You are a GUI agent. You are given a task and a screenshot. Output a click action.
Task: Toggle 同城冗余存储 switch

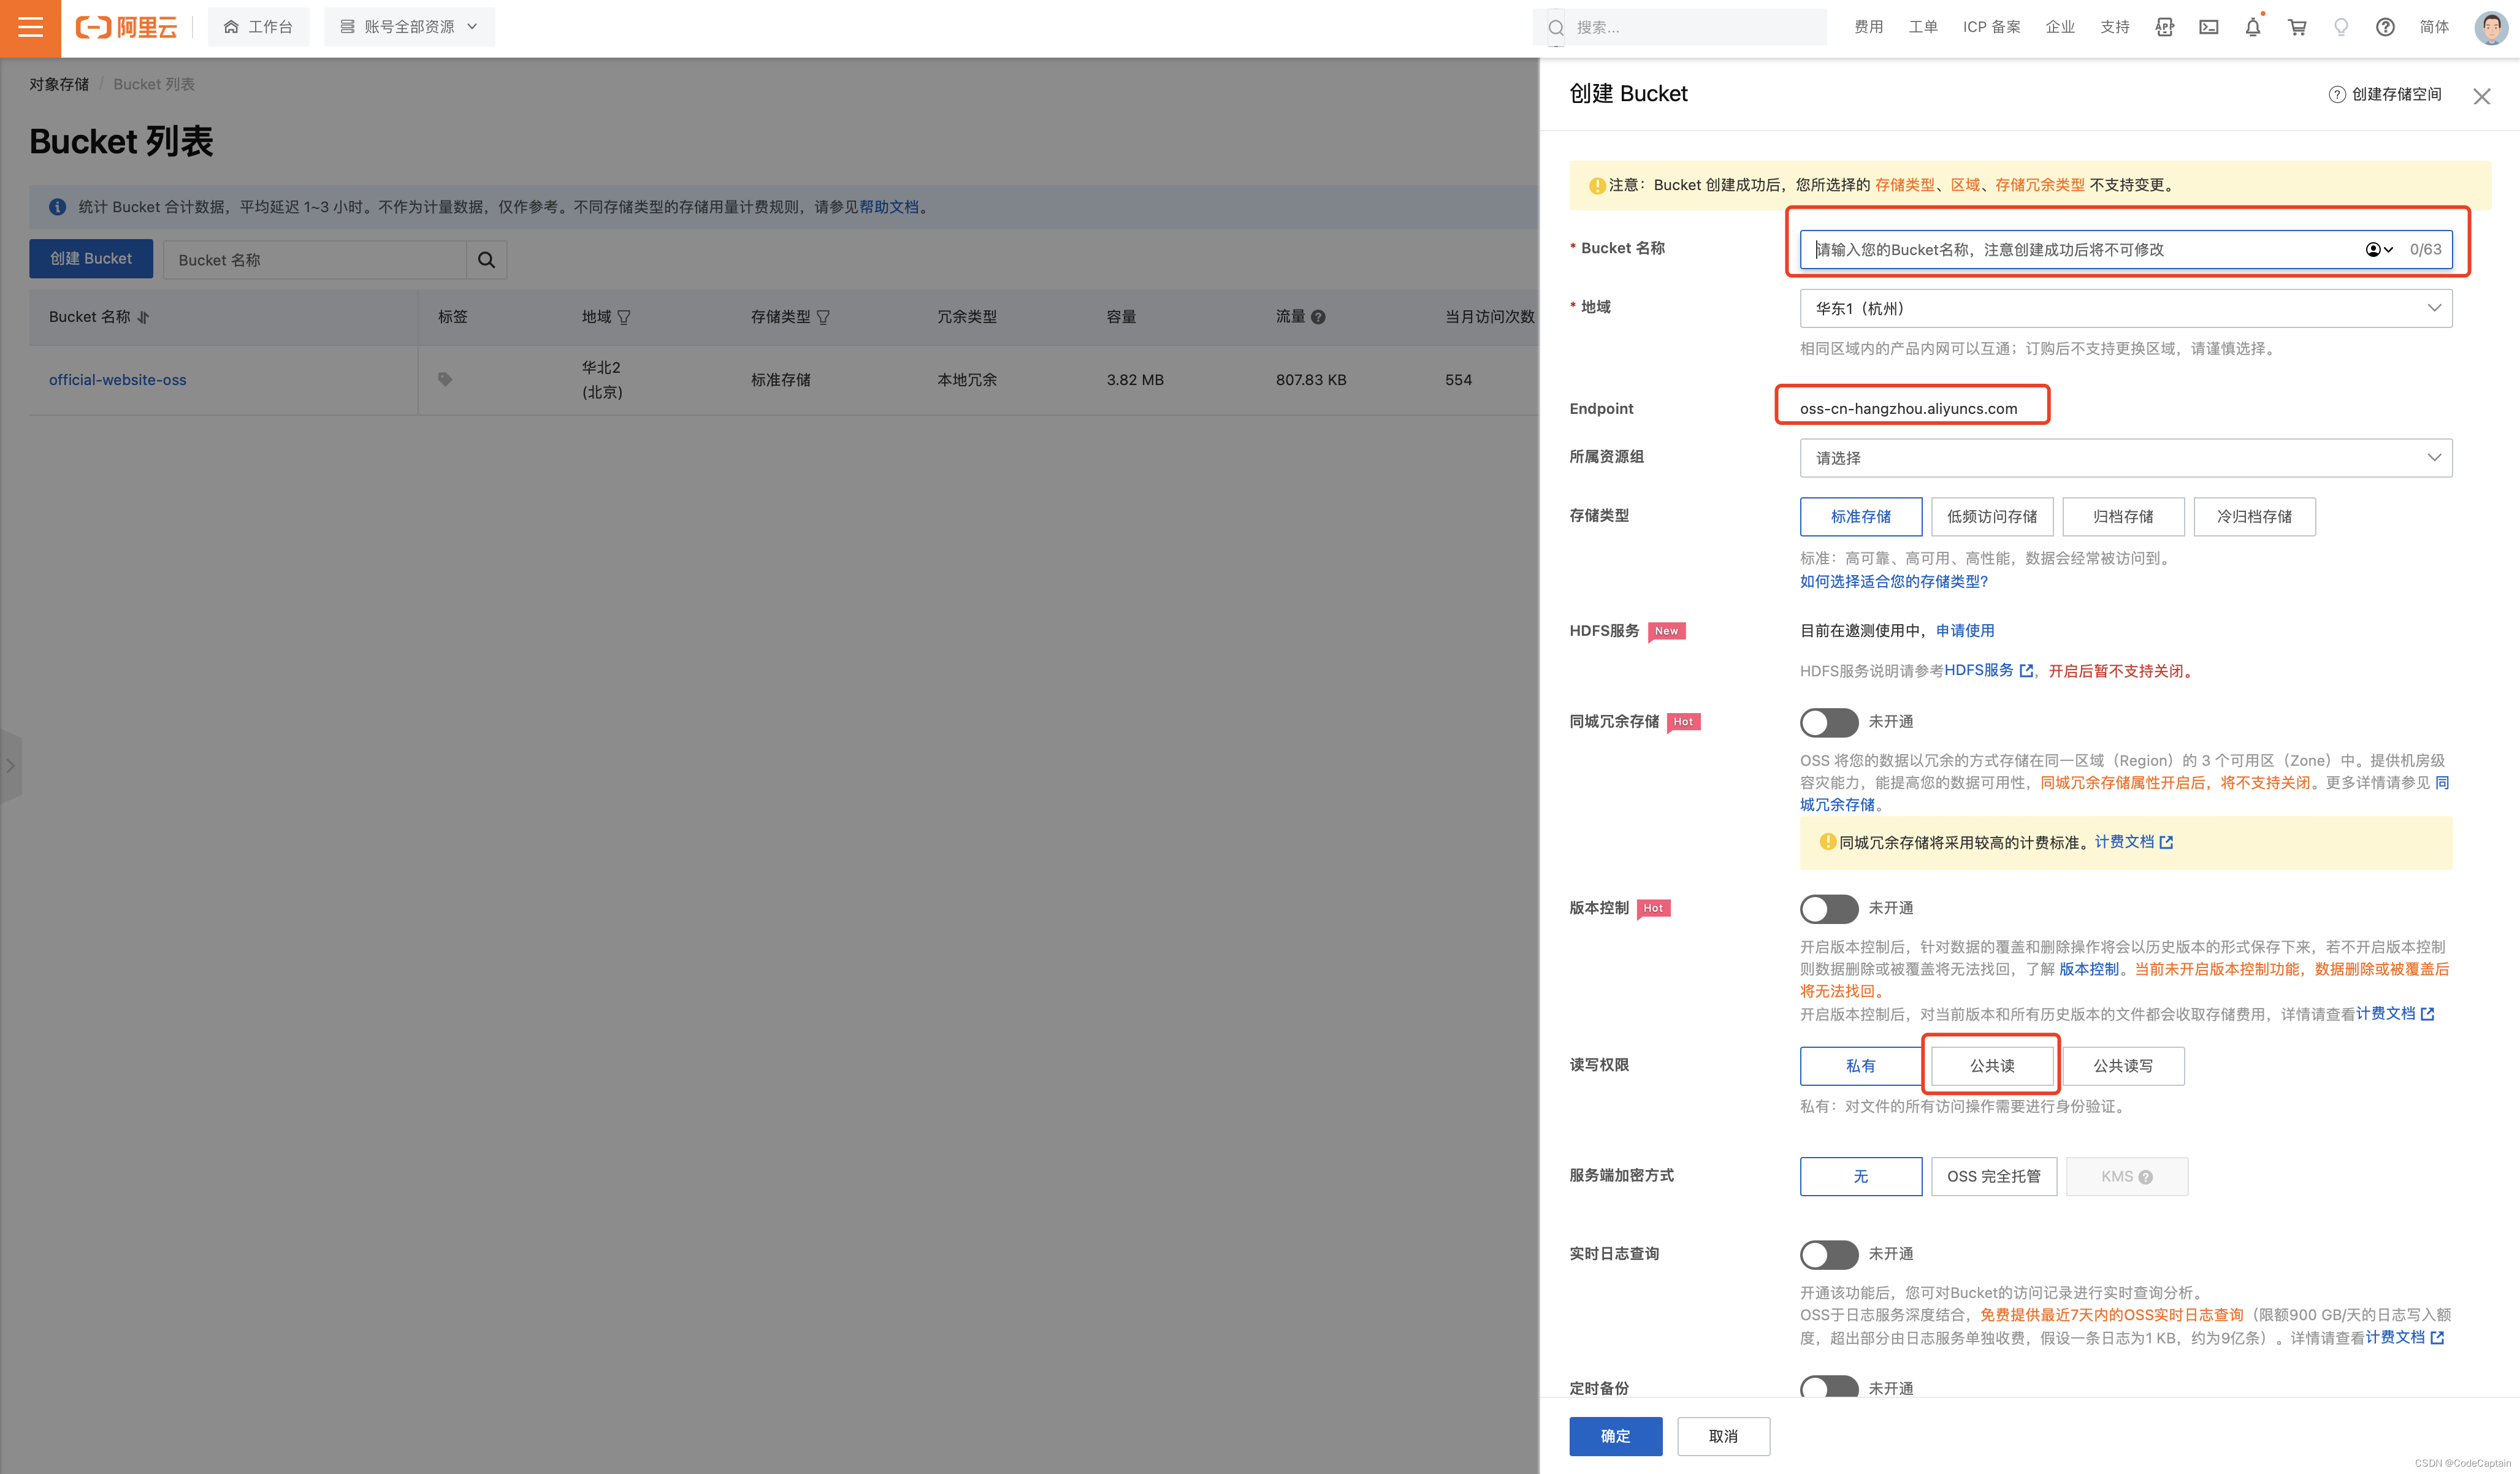tap(1828, 722)
